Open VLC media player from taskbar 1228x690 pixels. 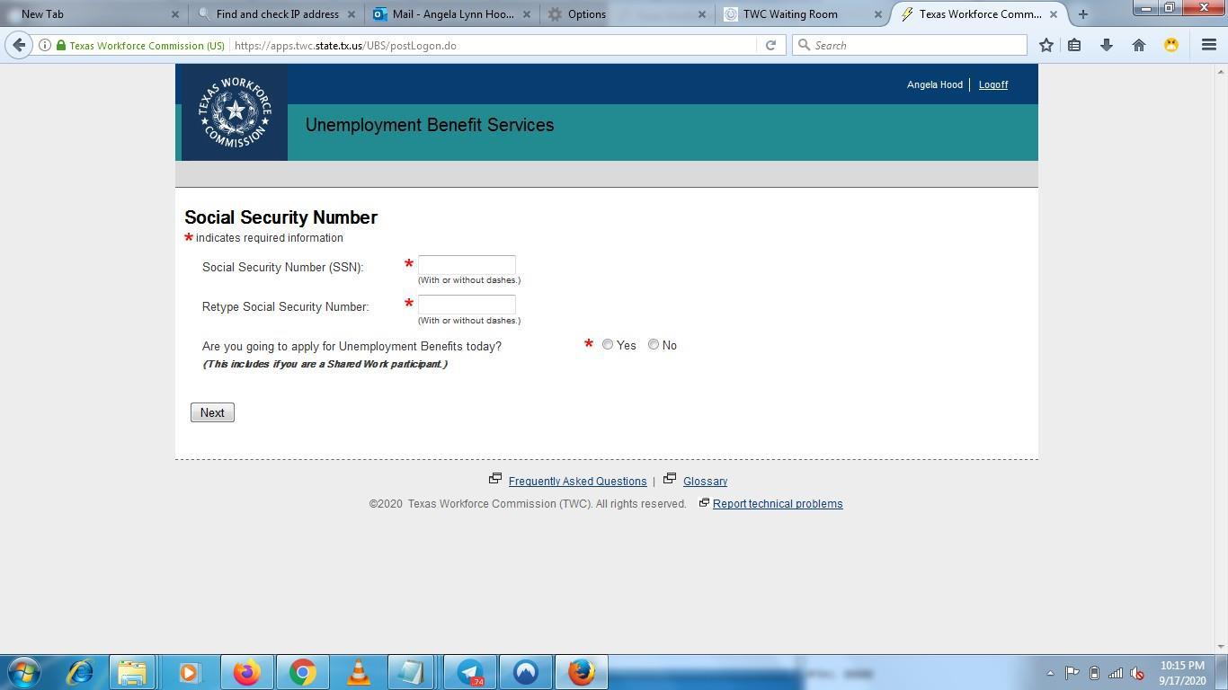point(359,672)
